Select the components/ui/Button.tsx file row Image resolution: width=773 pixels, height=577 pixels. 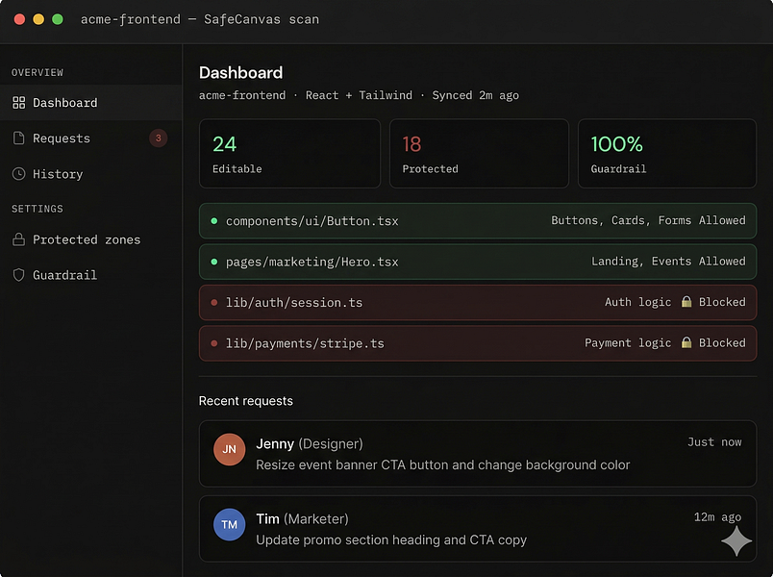pos(478,221)
